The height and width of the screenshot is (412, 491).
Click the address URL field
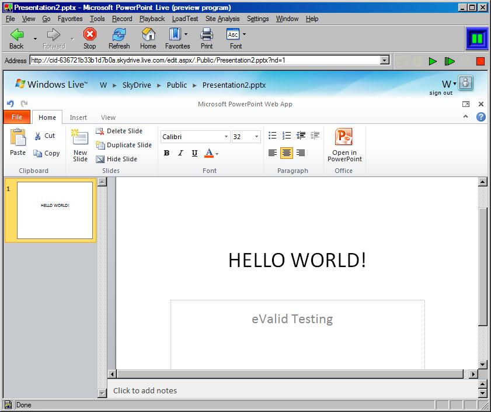(205, 60)
